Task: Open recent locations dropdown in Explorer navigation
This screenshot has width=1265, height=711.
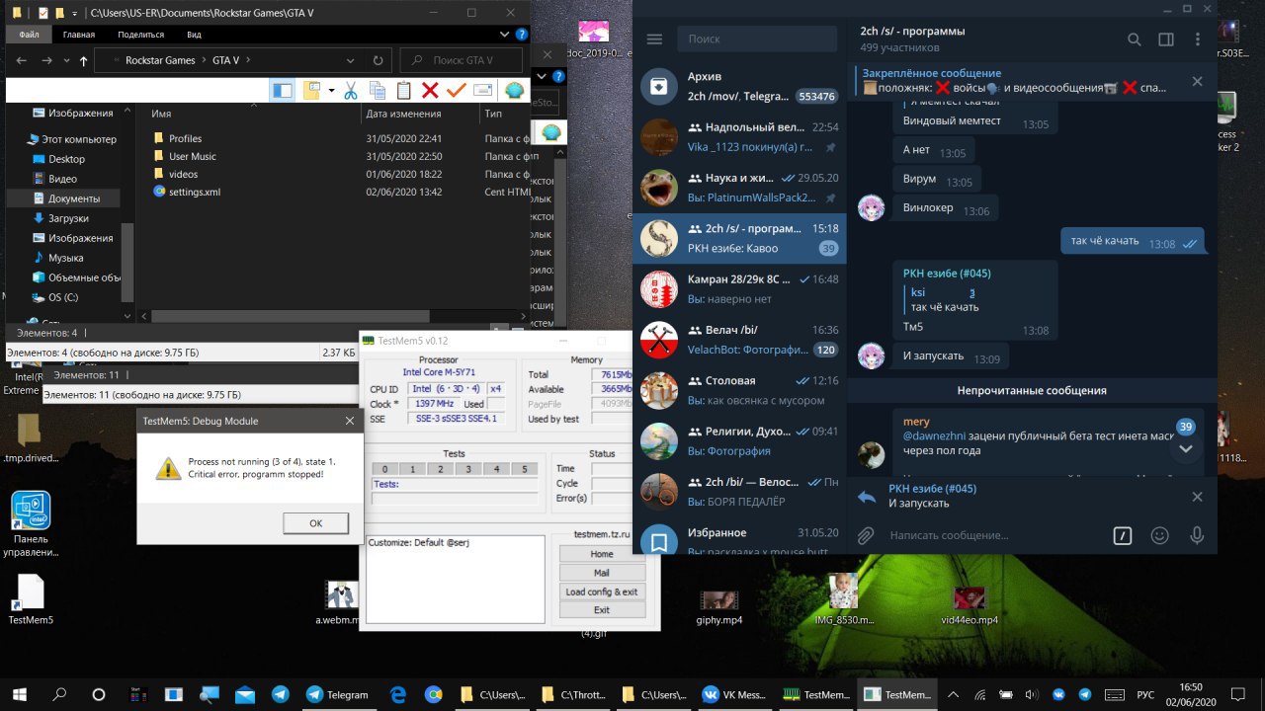Action: (x=66, y=61)
